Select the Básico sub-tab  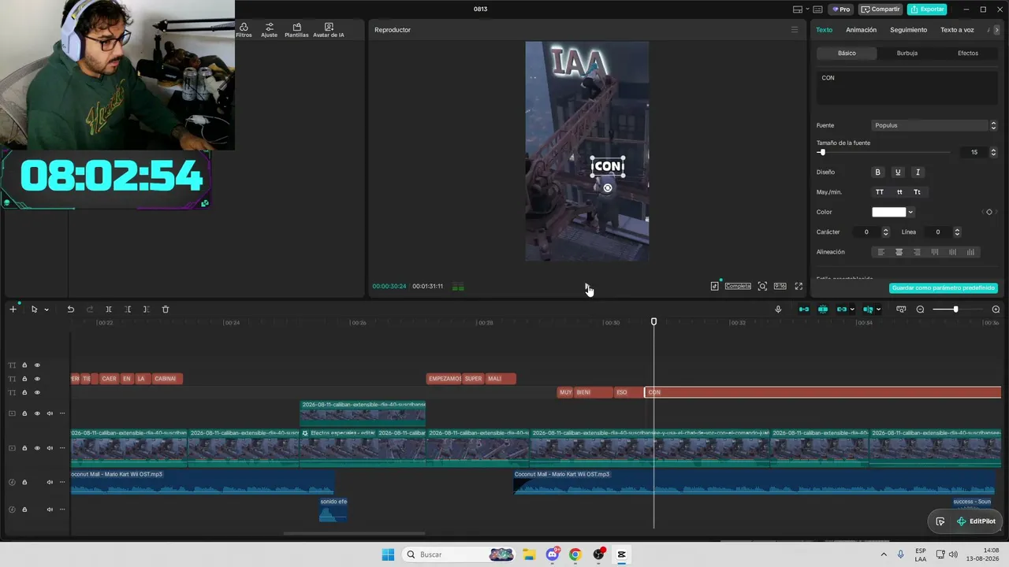coord(847,53)
